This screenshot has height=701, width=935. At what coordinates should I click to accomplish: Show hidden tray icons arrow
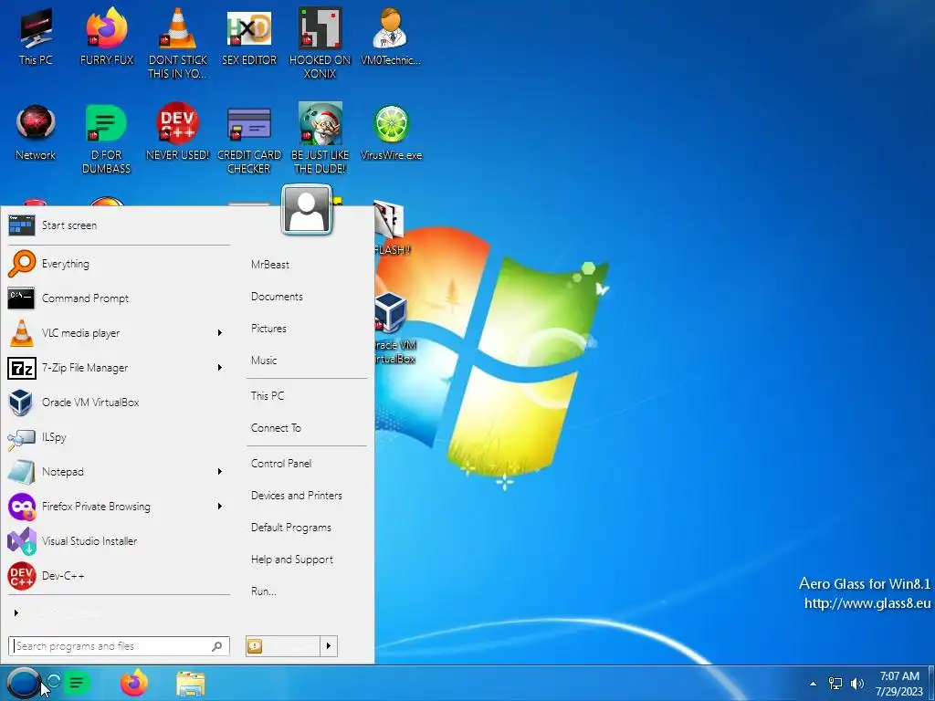coord(813,684)
